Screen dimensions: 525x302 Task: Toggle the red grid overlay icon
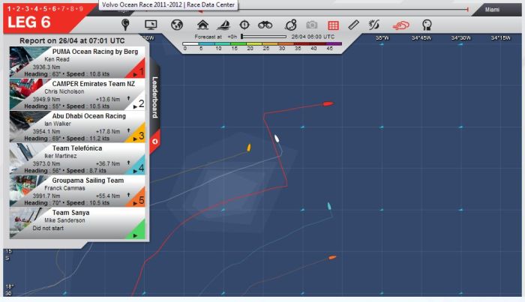click(333, 25)
